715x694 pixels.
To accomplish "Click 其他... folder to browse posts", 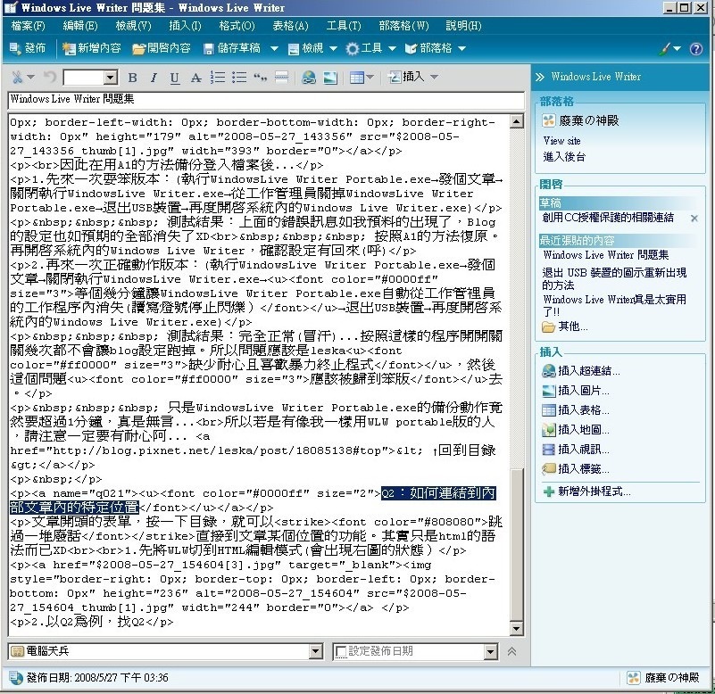I will [564, 326].
